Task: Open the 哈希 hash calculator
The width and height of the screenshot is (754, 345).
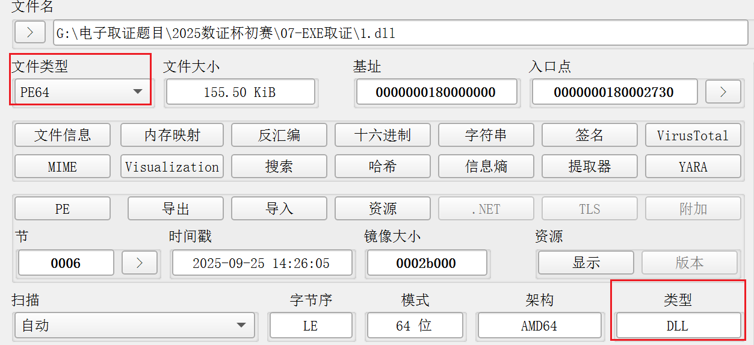Action: 383,167
